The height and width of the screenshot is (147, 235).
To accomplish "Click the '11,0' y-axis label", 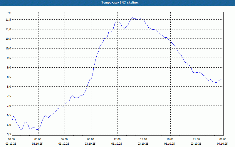I will 9,29.
